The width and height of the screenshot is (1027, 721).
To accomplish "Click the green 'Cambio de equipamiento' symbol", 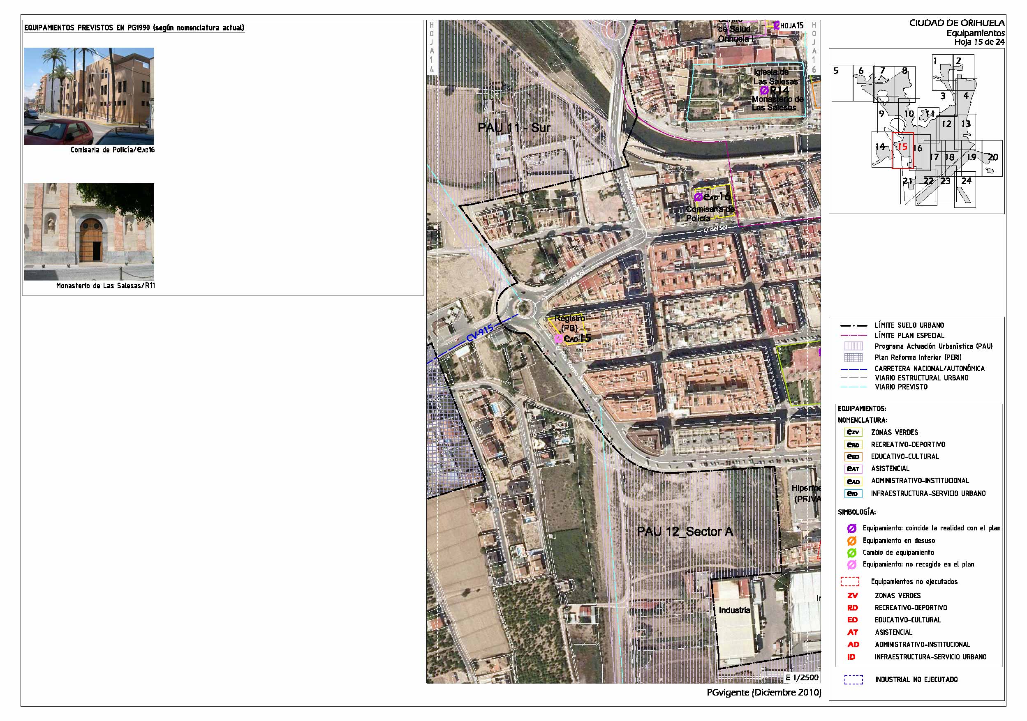I will click(852, 553).
